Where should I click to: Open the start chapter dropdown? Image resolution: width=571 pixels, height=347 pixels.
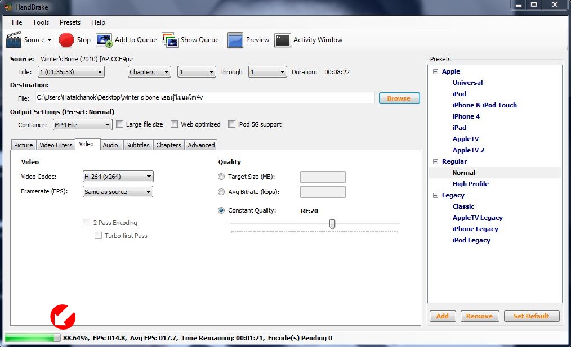197,71
